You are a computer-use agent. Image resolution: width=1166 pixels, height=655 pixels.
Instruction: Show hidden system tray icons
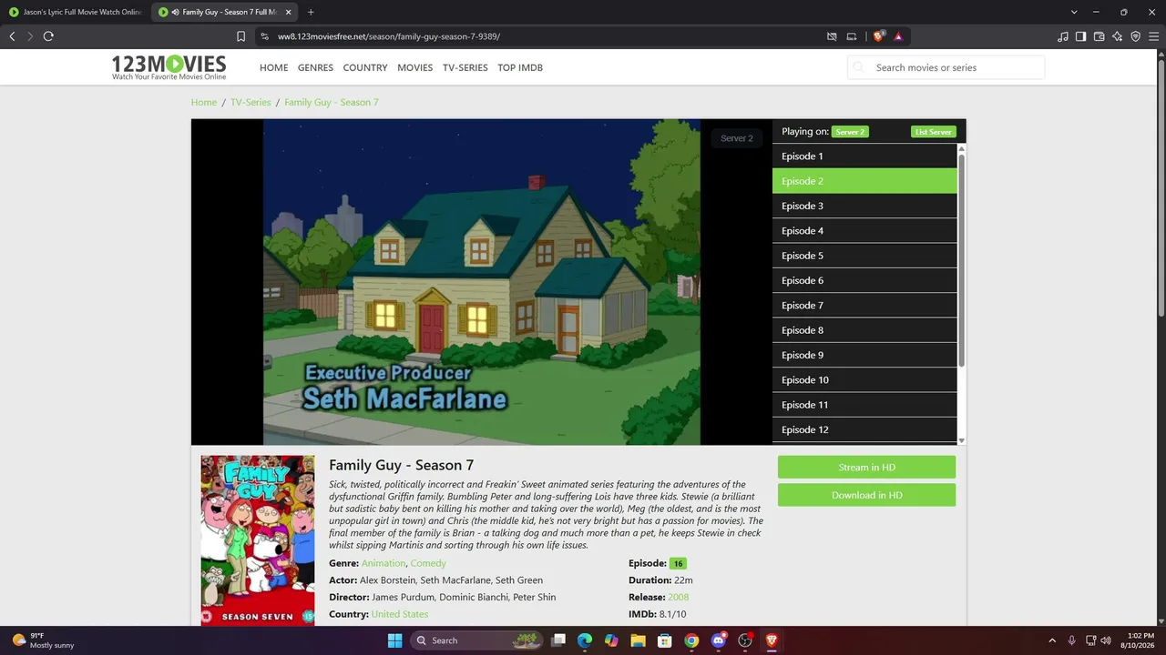[1052, 640]
